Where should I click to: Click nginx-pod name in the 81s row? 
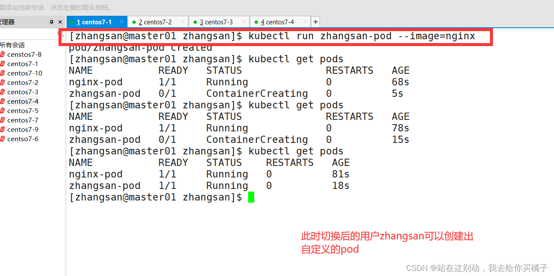click(96, 174)
